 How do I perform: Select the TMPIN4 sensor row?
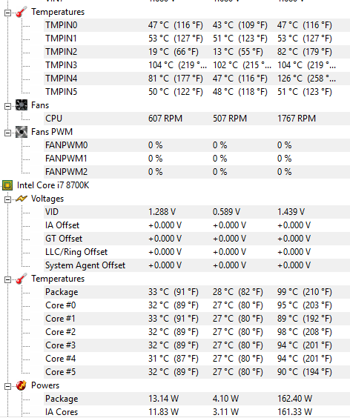tap(197, 79)
